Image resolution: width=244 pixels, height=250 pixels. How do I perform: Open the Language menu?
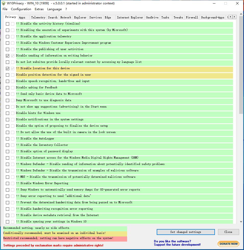click(54, 9)
